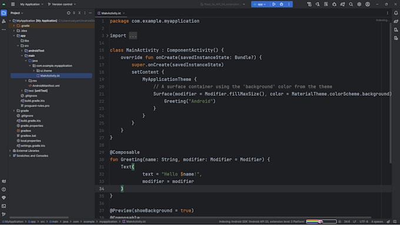Click 4 spaces indent setting
This screenshot has width=400, height=225.
pyautogui.click(x=377, y=221)
